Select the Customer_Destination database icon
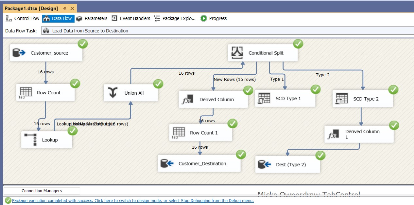Viewport: 414px width, 205px height. [x=167, y=163]
